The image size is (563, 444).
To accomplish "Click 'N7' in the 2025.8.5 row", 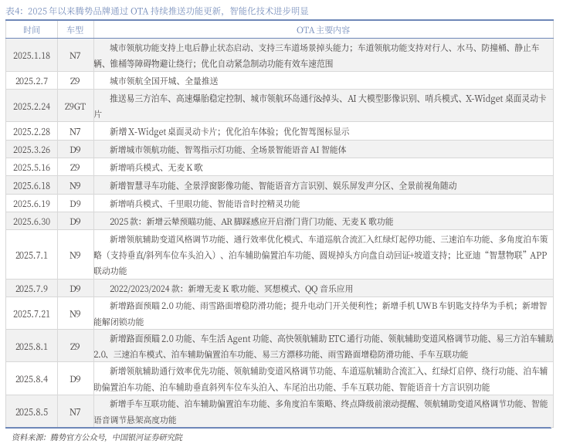I will [75, 412].
